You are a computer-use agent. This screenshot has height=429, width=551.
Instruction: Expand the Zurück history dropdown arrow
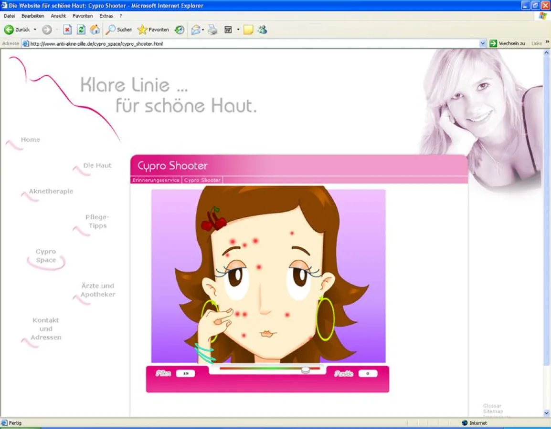tap(35, 30)
